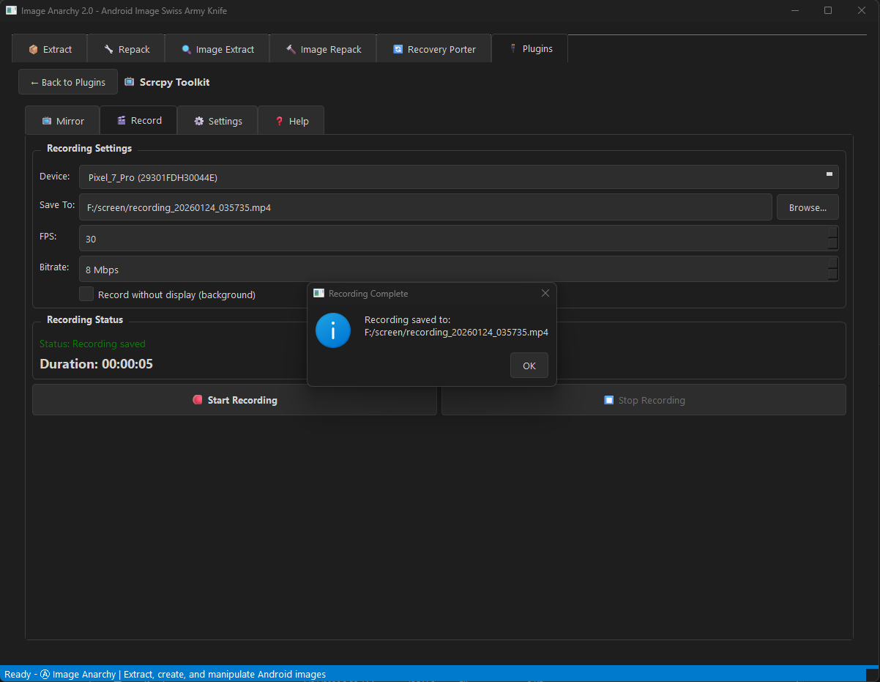
Task: Navigate back using Back to Plugins
Action: click(67, 81)
